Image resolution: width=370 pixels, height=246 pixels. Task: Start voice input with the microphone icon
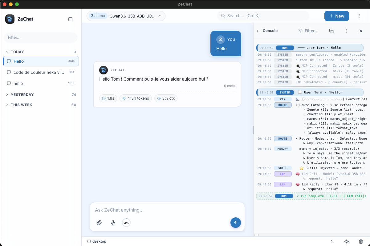coord(113,223)
